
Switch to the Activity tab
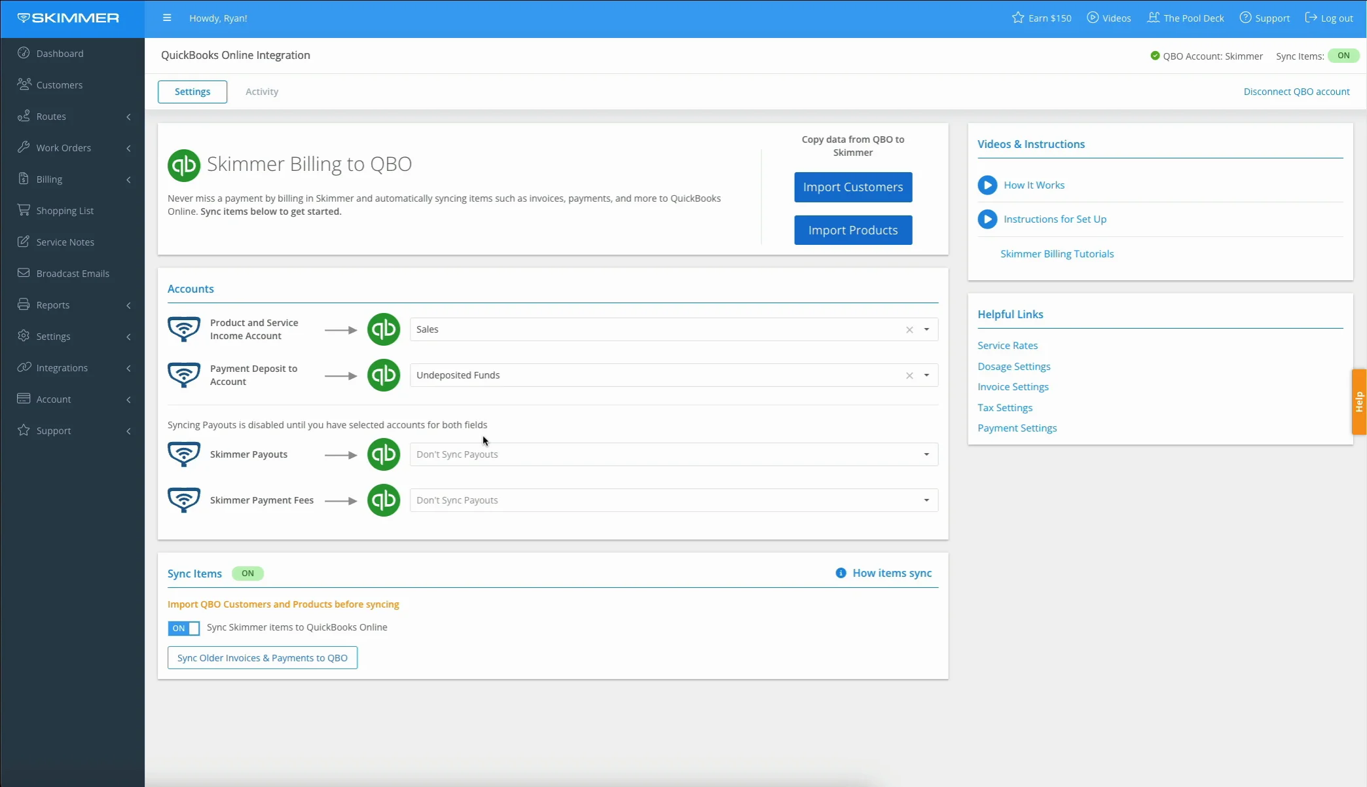262,92
